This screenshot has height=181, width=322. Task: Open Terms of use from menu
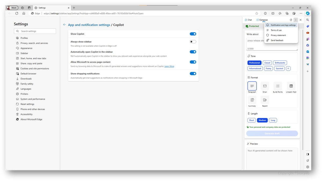281,30
